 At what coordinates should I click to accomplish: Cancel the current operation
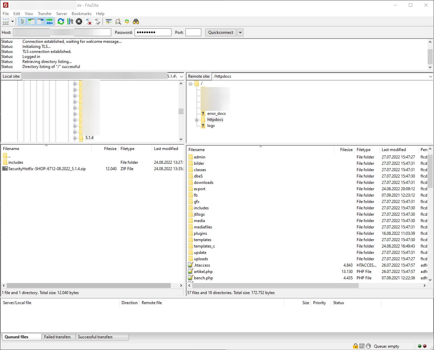[79, 21]
